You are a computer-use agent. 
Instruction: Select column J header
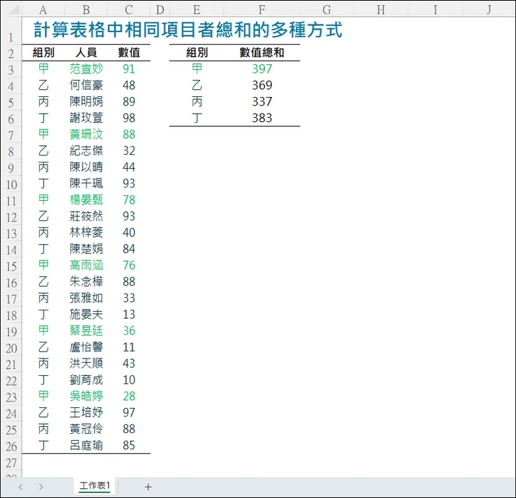[x=489, y=10]
